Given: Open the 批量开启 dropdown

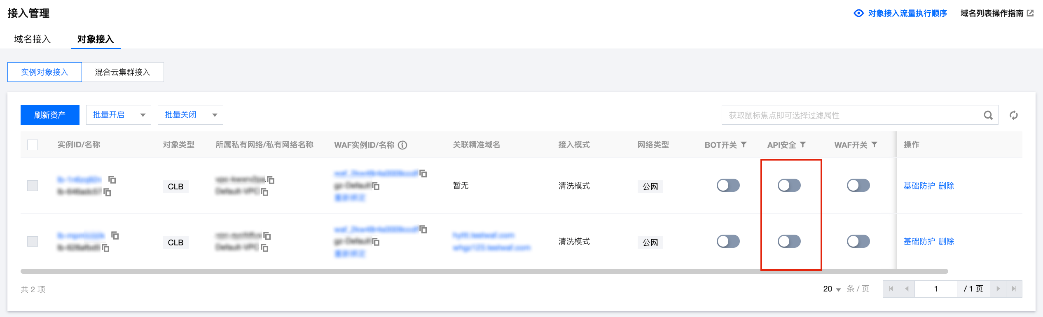Looking at the screenshot, I should tap(119, 115).
